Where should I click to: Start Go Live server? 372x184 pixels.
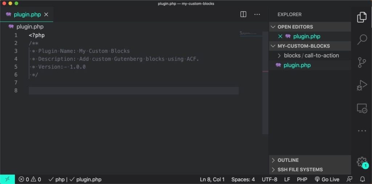click(327, 180)
